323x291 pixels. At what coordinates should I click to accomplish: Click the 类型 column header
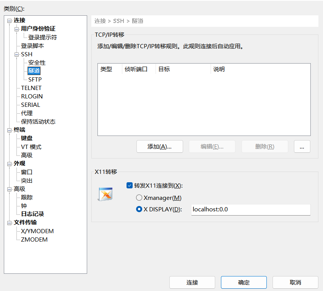107,69
